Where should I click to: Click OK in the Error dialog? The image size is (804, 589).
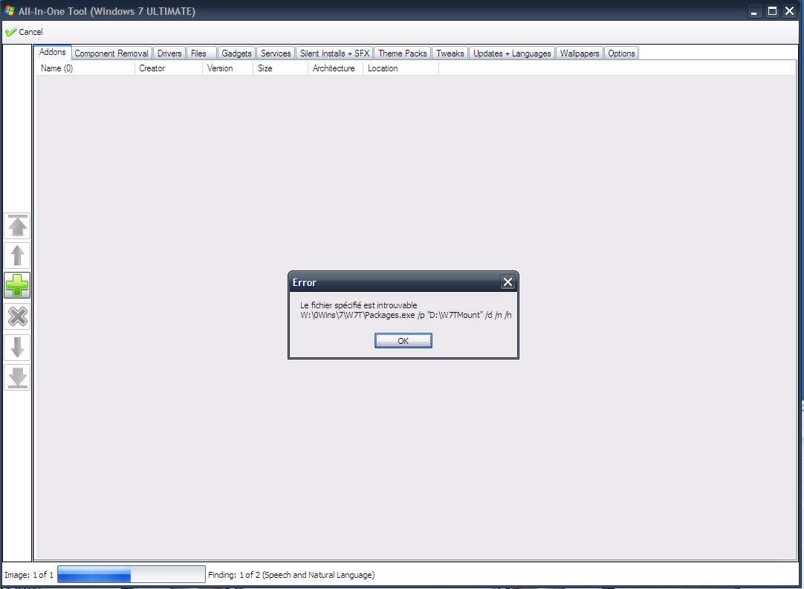[403, 341]
